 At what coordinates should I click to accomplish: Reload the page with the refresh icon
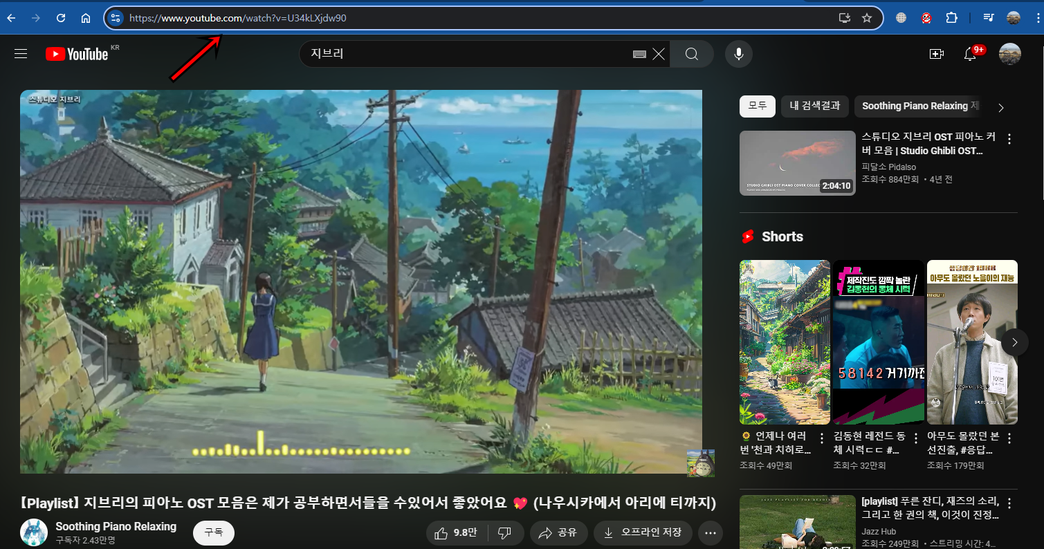tap(61, 18)
